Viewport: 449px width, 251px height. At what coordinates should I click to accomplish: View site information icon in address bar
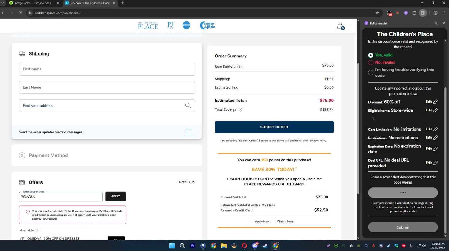pos(30,13)
